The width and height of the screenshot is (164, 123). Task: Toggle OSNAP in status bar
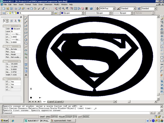(69, 117)
